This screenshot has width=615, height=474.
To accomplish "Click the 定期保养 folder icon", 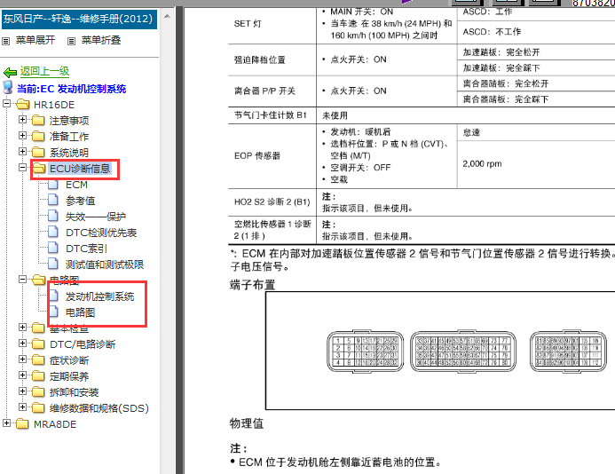I will (x=38, y=375).
